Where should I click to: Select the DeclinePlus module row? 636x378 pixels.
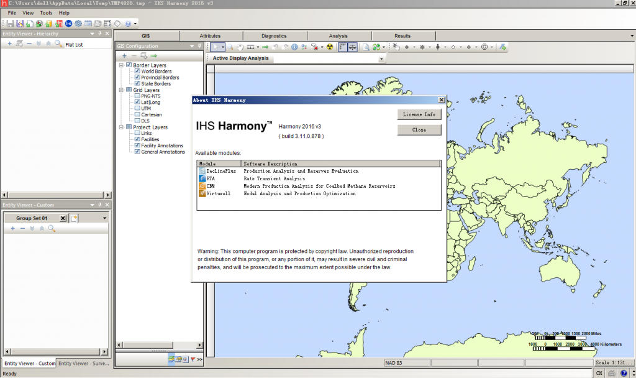(319, 171)
